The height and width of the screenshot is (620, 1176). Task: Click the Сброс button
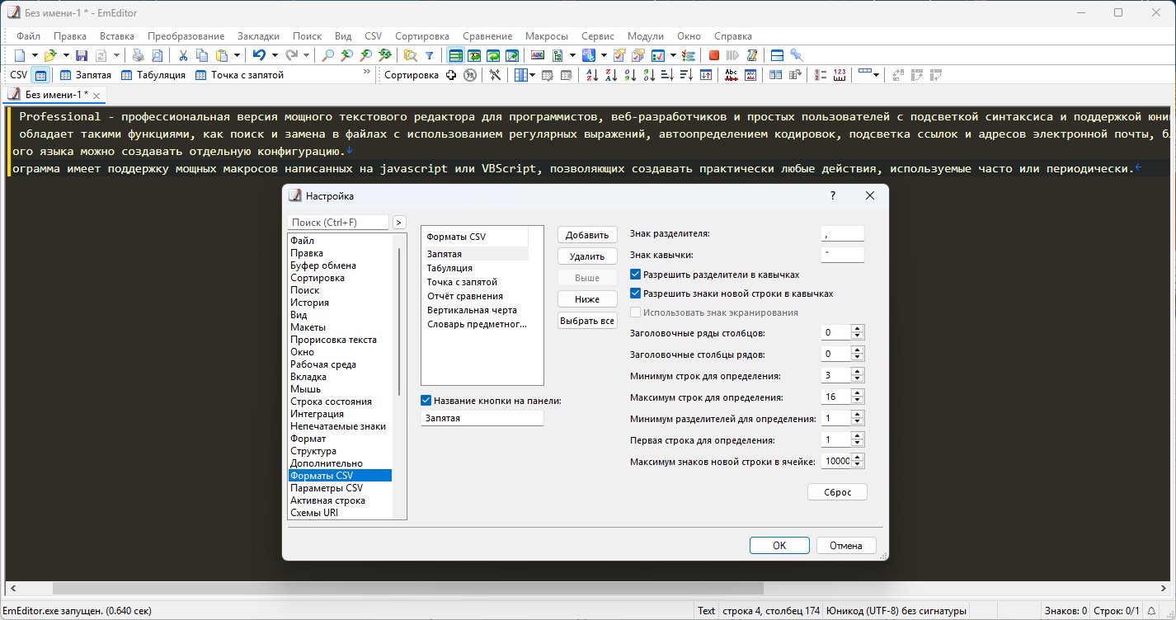[837, 492]
